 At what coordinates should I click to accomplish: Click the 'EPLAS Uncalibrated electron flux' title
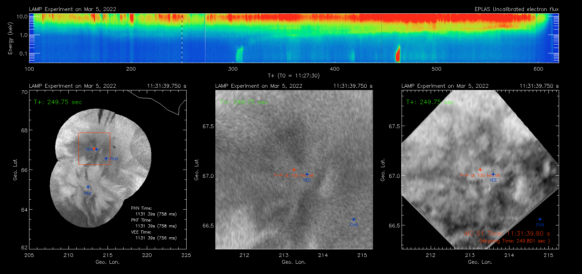[x=517, y=9]
